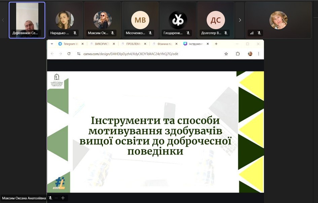Show previous participants with left chevron
This screenshot has width=318, height=203.
pyautogui.click(x=3, y=20)
